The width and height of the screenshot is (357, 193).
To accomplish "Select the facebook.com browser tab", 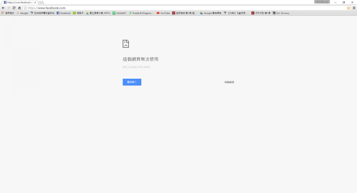I will 19,2.
